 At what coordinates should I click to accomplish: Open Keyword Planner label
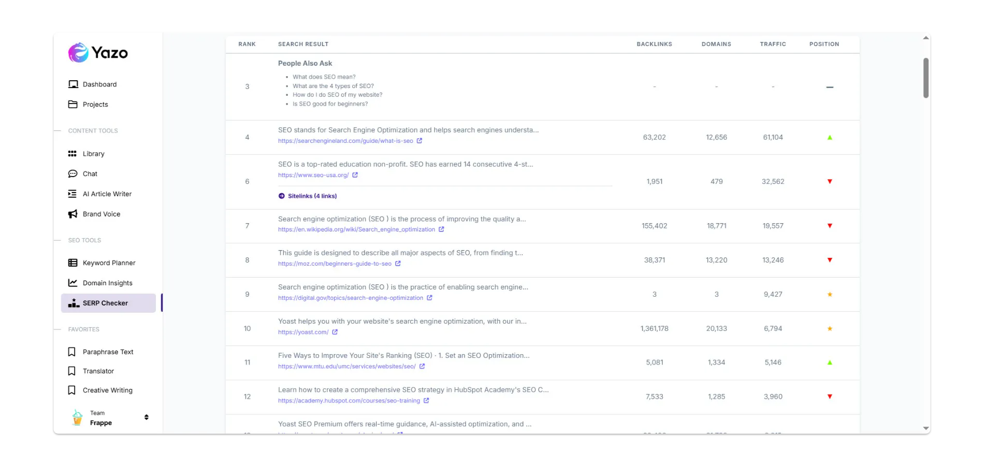pyautogui.click(x=109, y=263)
